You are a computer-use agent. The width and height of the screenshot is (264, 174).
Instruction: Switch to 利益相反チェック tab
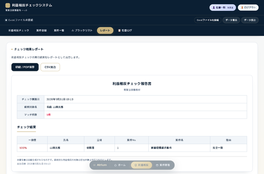coord(19,30)
